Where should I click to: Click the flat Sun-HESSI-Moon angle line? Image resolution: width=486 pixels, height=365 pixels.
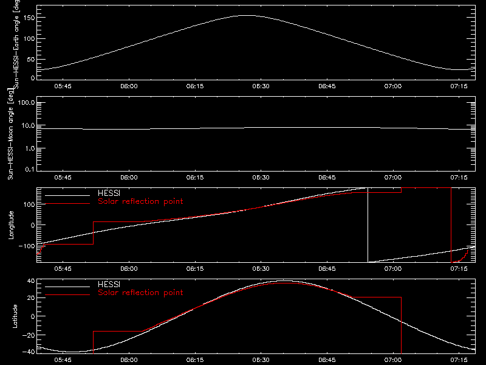click(256, 128)
